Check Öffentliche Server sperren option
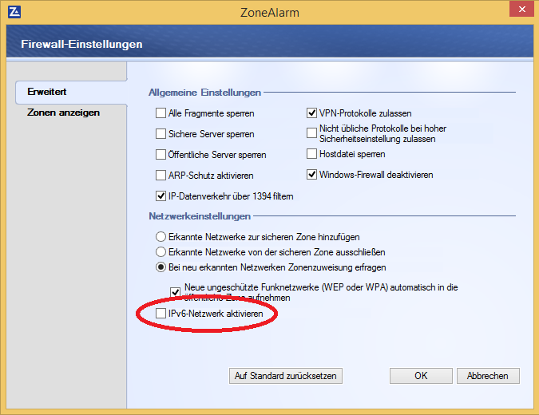Image resolution: width=539 pixels, height=415 pixels. click(161, 155)
